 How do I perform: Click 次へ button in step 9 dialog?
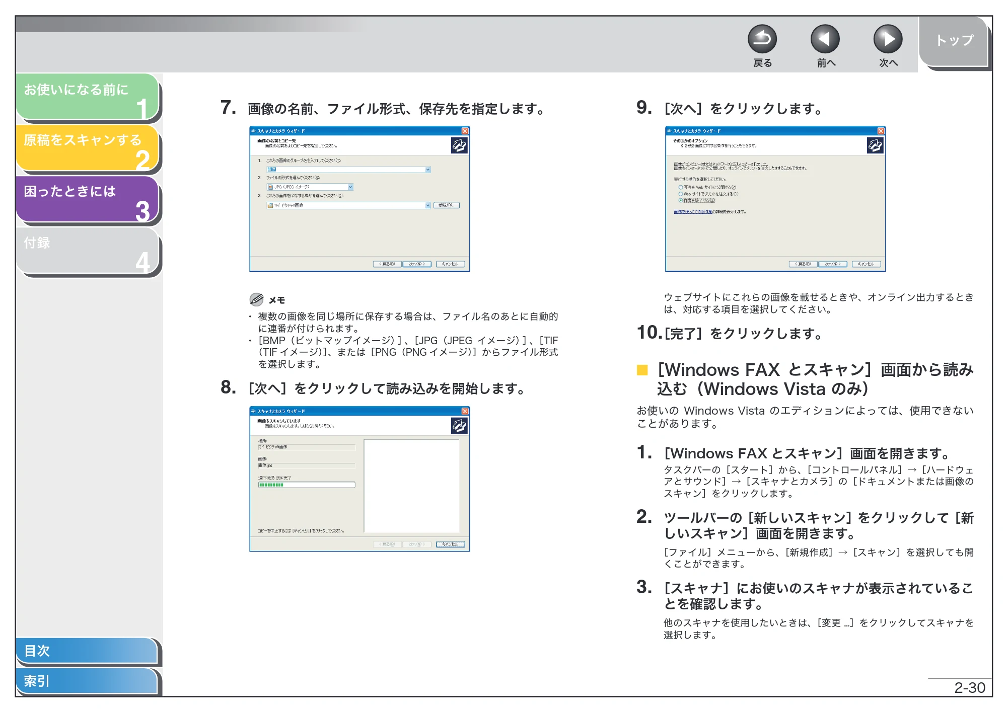pyautogui.click(x=832, y=264)
